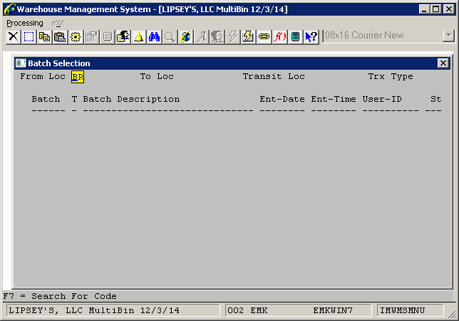Image resolution: width=459 pixels, height=321 pixels.
Task: Click the Batch Selection title bar icon
Action: tap(21, 63)
